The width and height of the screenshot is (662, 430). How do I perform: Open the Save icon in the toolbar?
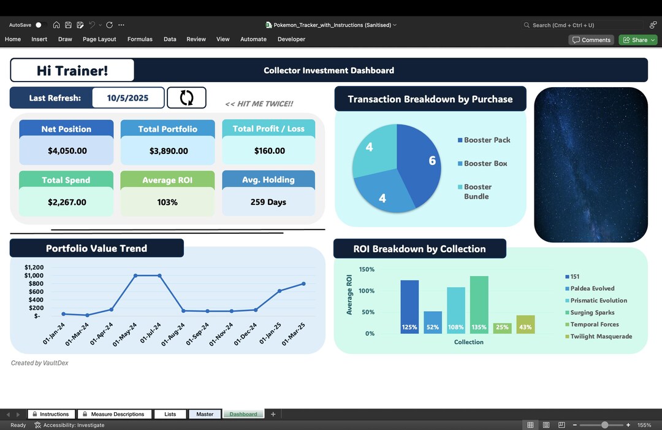pyautogui.click(x=67, y=25)
